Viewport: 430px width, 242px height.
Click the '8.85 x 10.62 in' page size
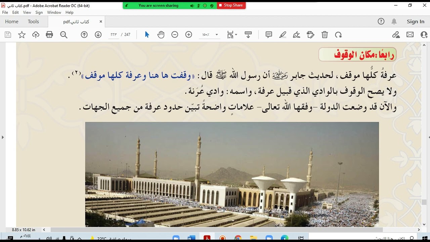(24, 230)
